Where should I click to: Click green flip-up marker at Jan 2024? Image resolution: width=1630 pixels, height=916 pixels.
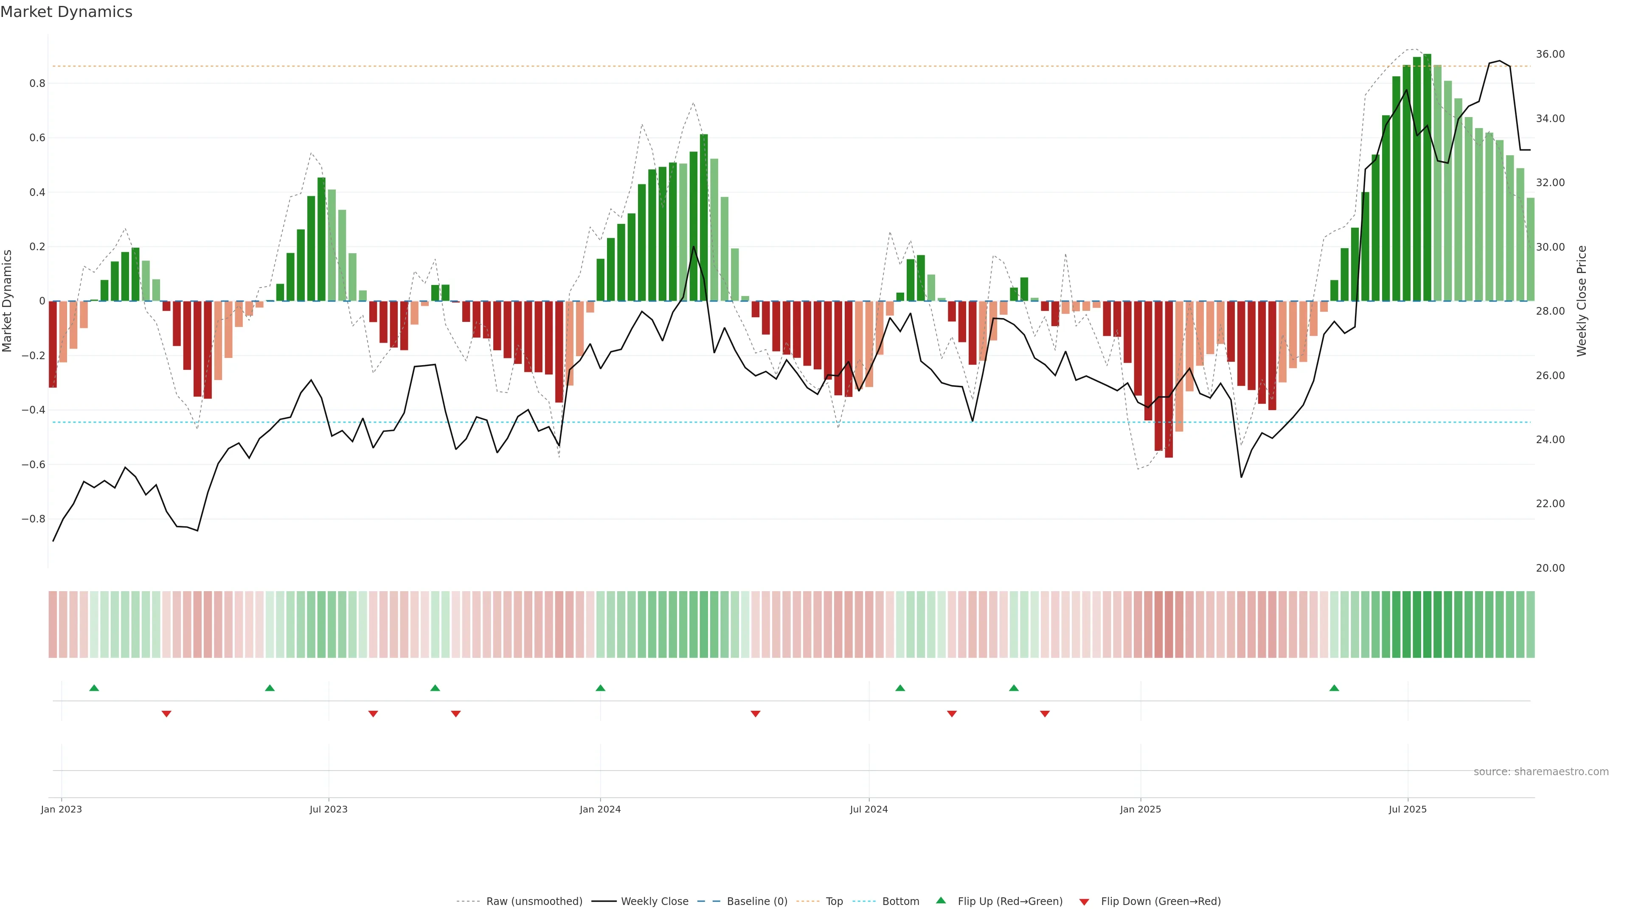pyautogui.click(x=601, y=688)
